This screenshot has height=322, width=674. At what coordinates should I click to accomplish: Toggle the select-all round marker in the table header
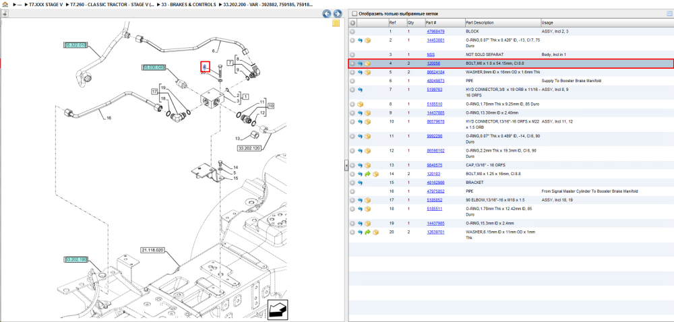pyautogui.click(x=353, y=23)
